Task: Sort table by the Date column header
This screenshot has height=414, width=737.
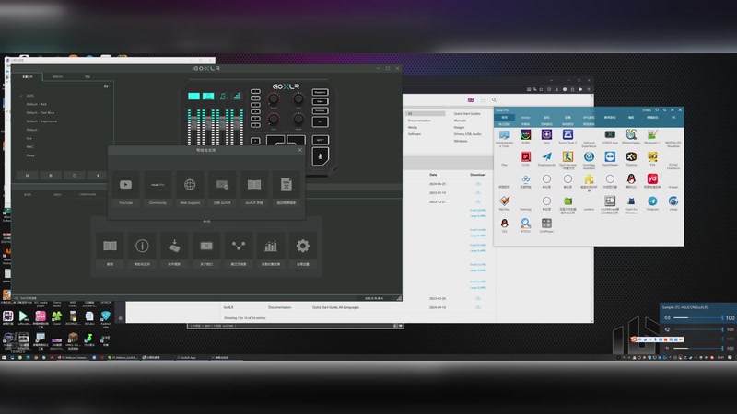Action: point(433,175)
